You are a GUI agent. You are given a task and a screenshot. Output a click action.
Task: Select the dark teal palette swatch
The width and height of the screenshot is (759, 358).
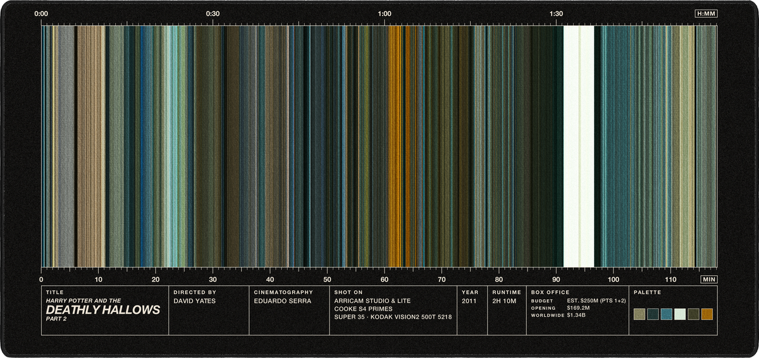[x=653, y=314]
